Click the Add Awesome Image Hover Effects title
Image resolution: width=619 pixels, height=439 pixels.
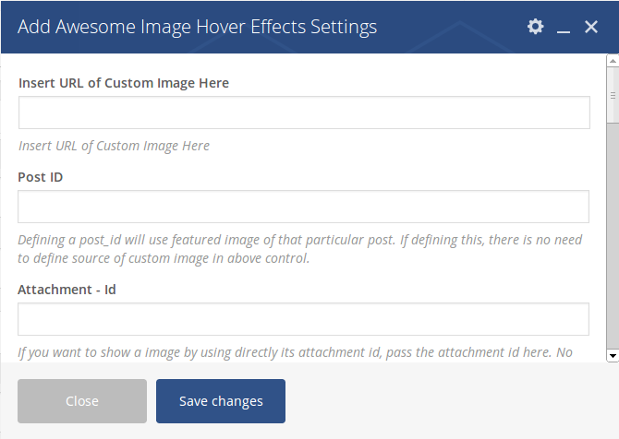click(x=197, y=27)
